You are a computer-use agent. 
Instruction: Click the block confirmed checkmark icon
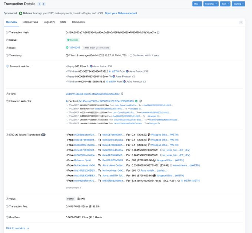click(x=67, y=47)
